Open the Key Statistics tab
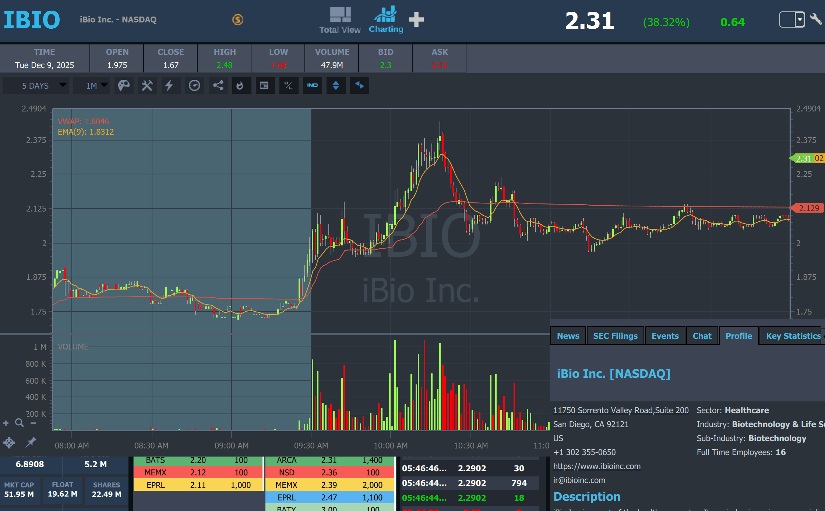The image size is (825, 511). tap(793, 336)
